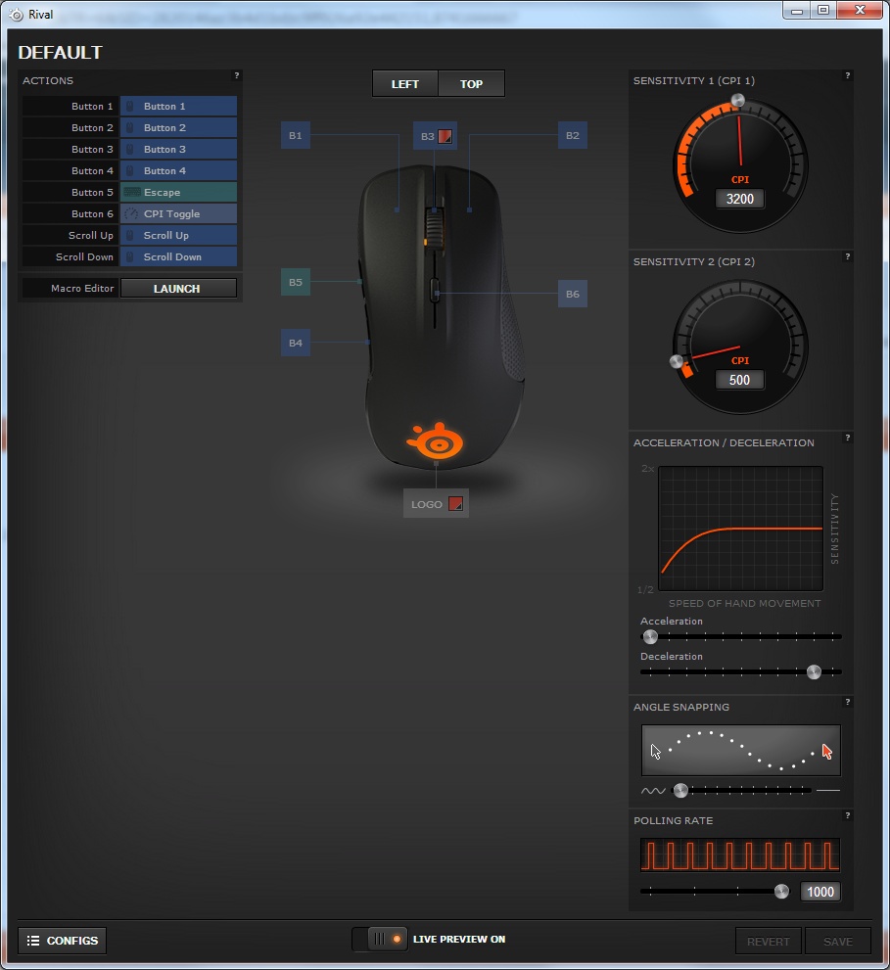Close the Rival window
Image resolution: width=890 pixels, height=970 pixels.
click(860, 11)
